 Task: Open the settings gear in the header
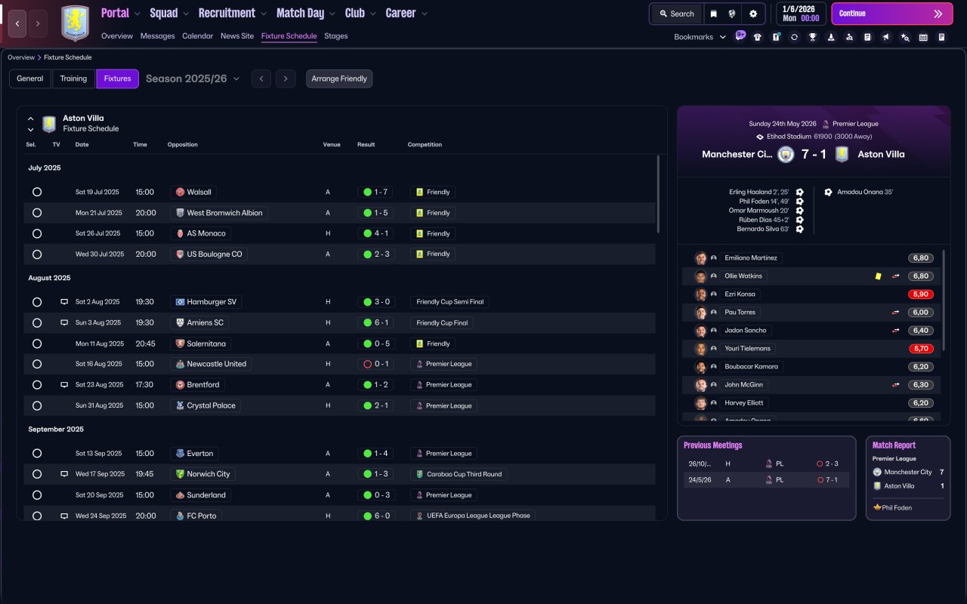753,14
